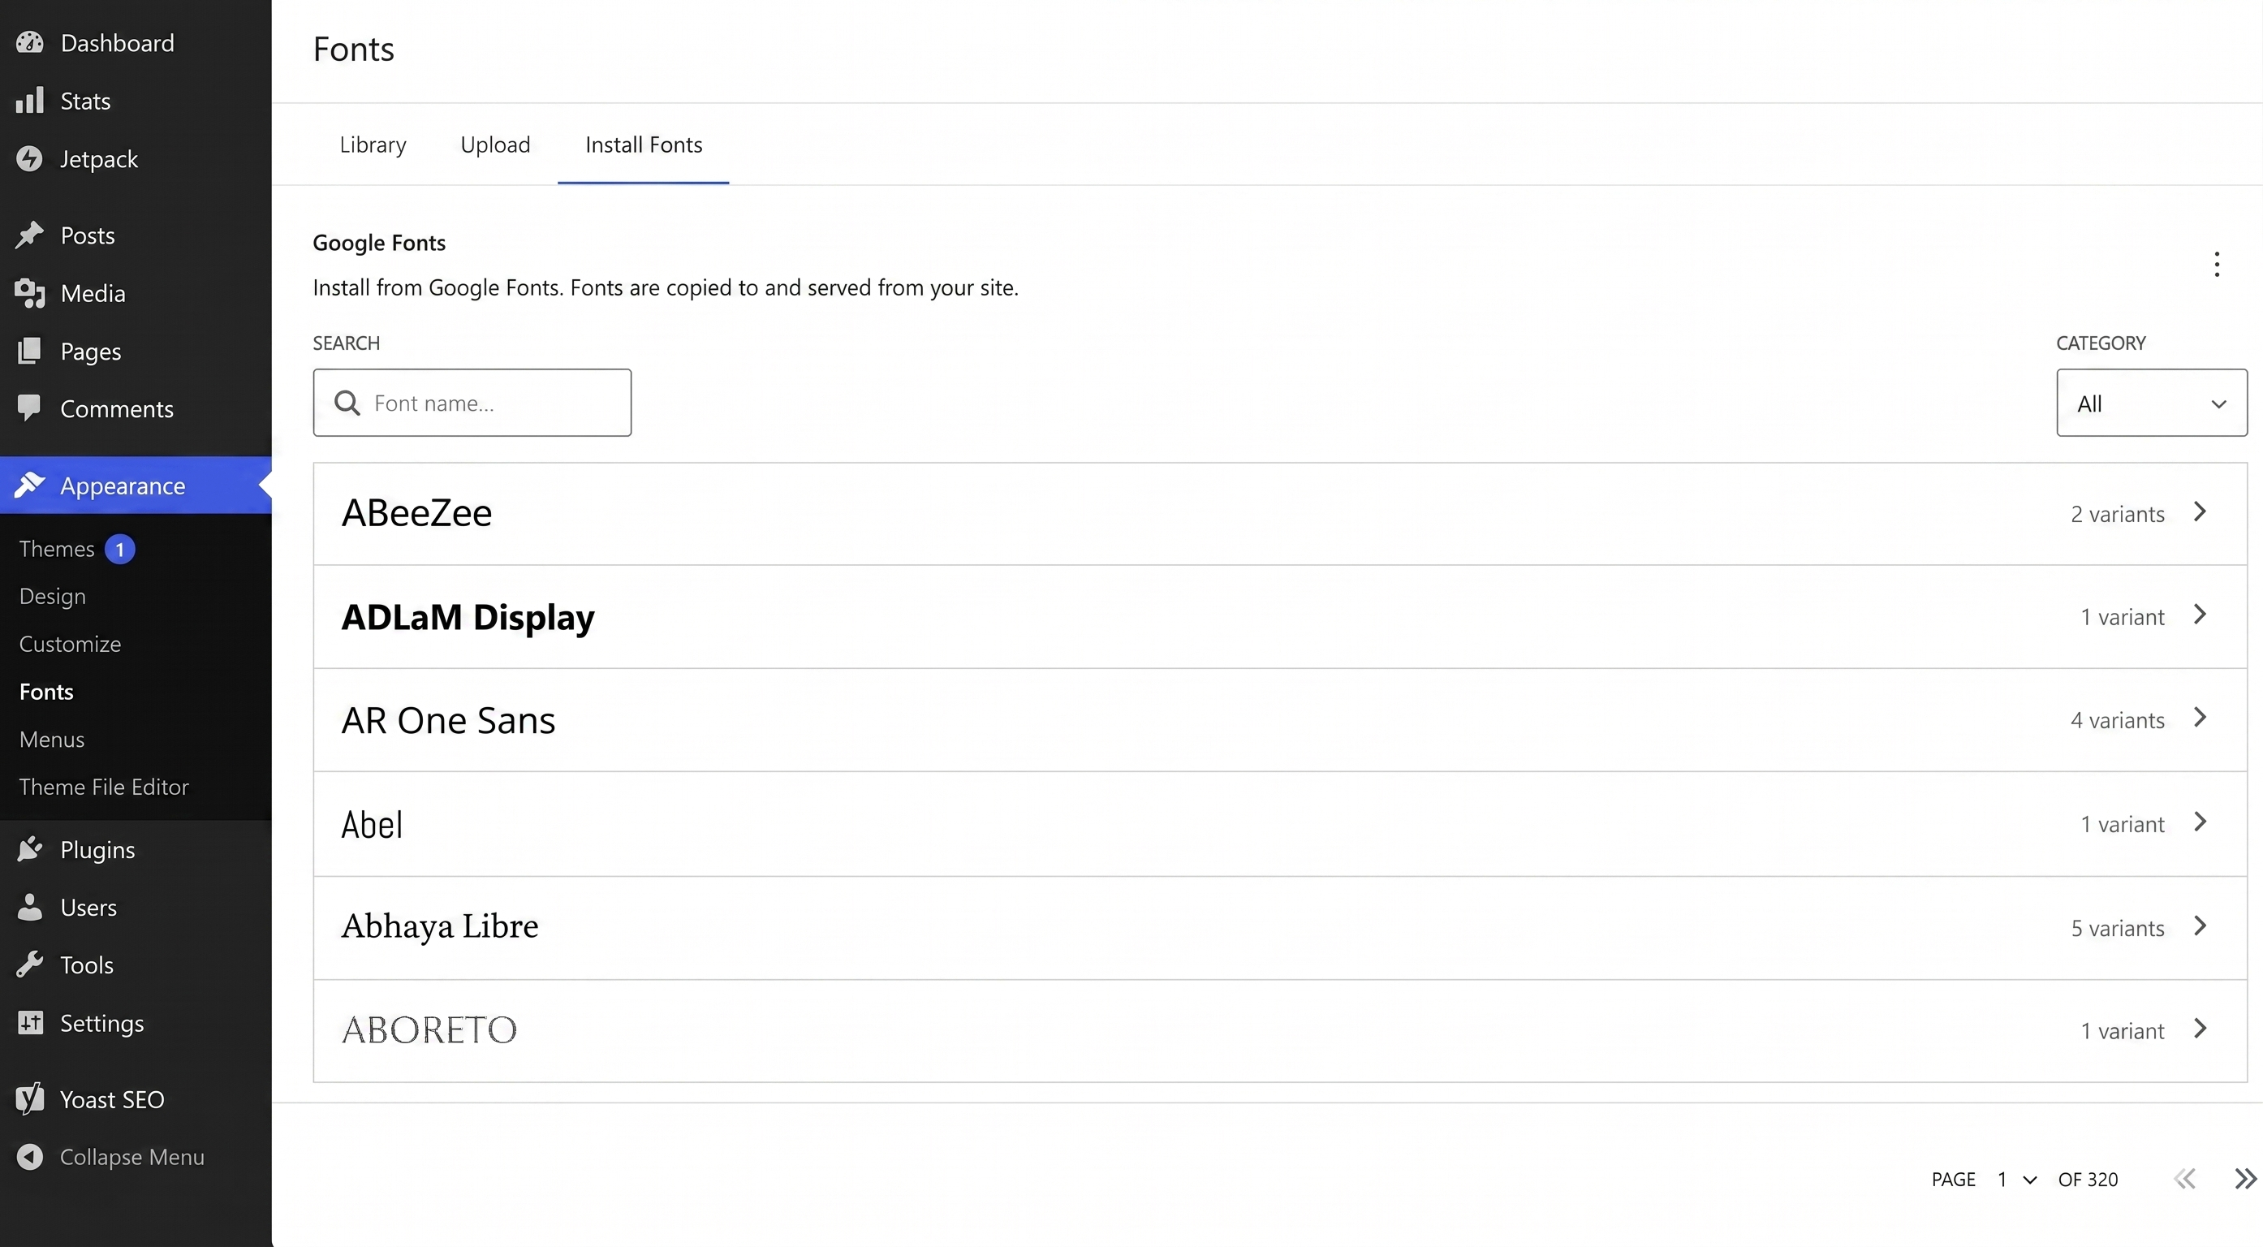Viewport: 2263px width, 1247px height.
Task: Open the Themes submenu item
Action: [x=56, y=548]
